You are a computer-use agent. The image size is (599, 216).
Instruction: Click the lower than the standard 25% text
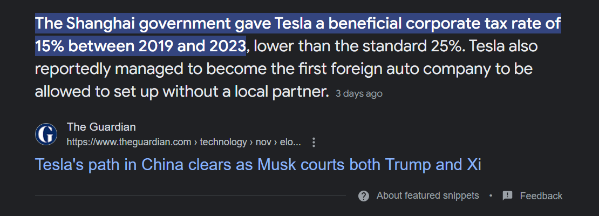click(x=358, y=46)
